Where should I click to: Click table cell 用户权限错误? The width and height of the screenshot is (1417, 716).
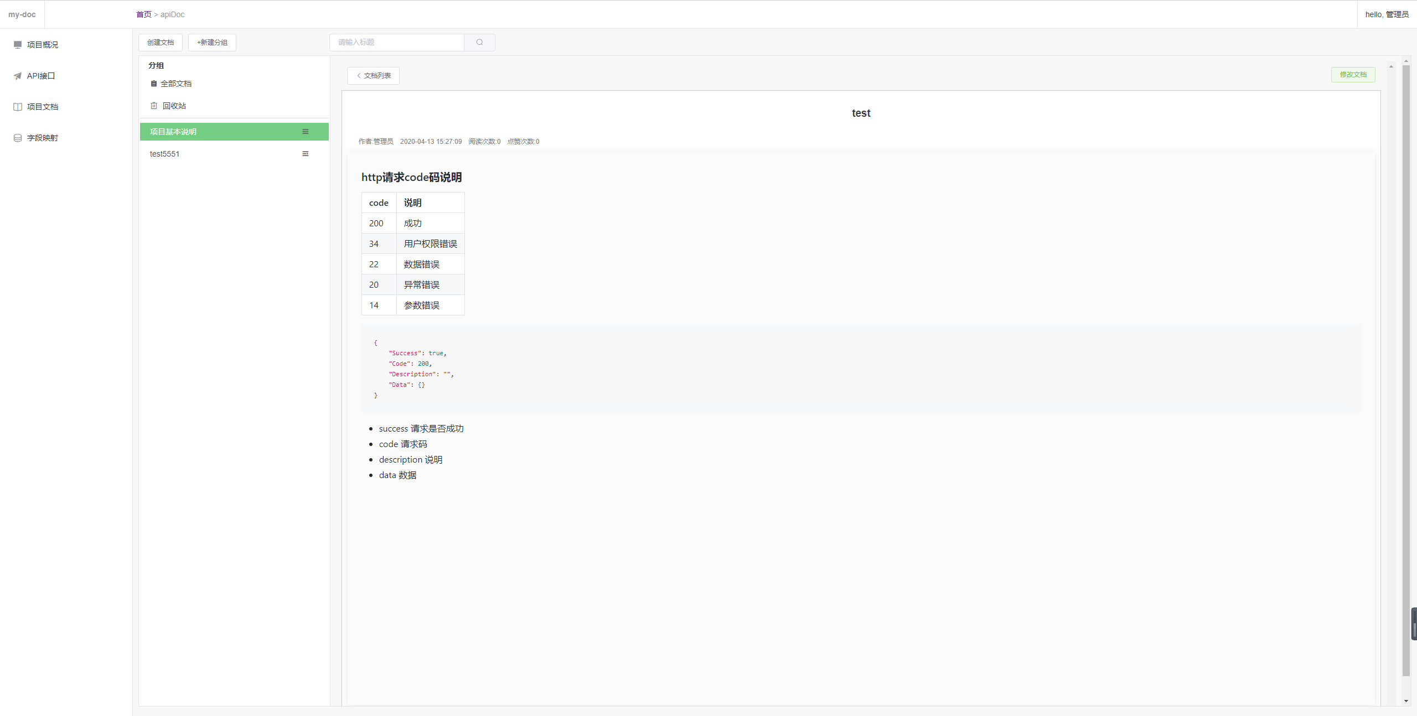[431, 244]
